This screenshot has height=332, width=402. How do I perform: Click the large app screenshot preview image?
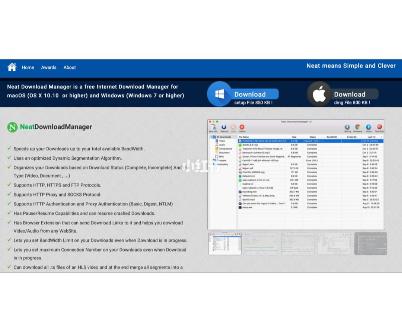[x=296, y=175]
